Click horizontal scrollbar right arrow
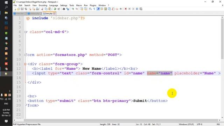224x126 pixels. 219,120
